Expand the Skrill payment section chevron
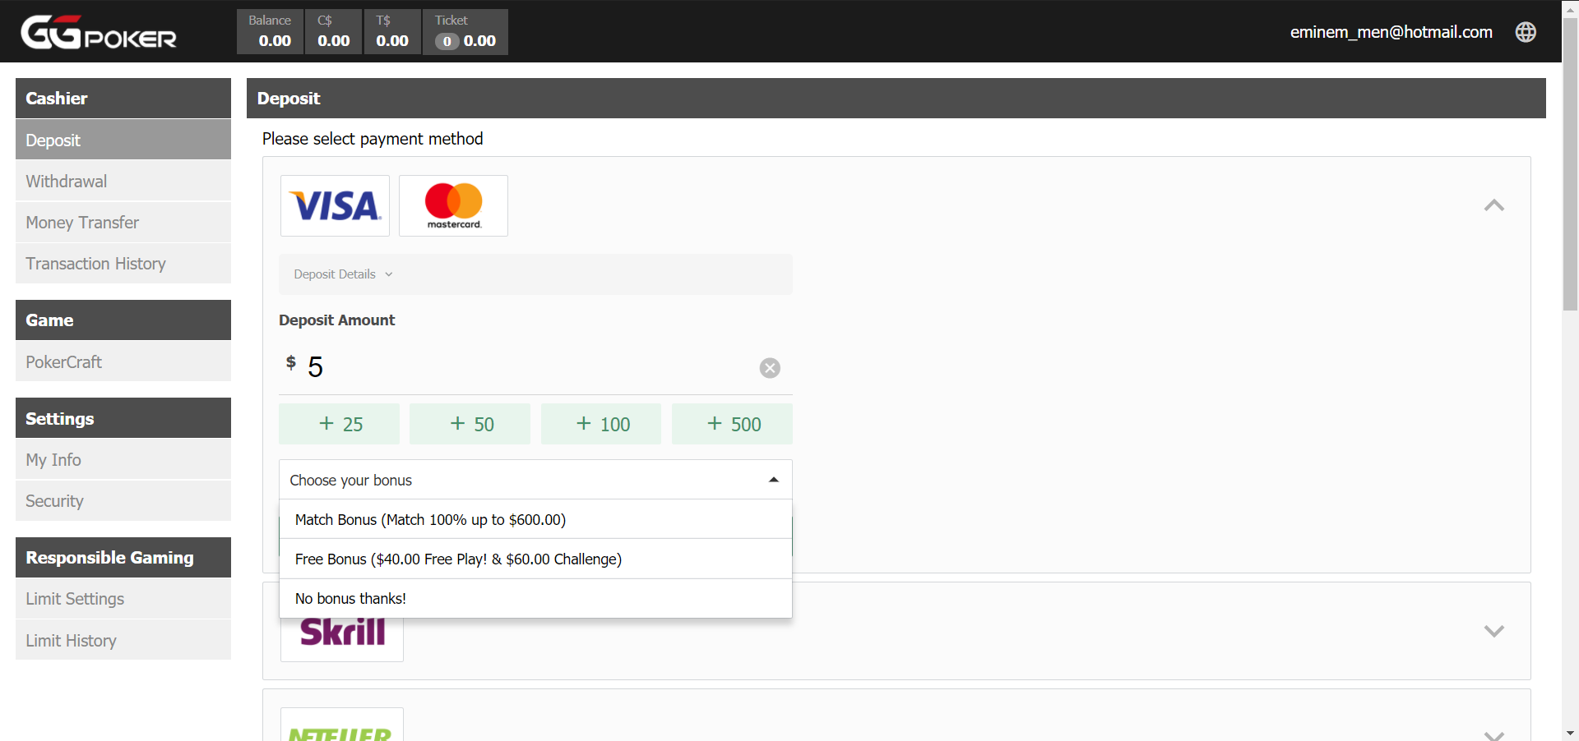 pos(1493,631)
